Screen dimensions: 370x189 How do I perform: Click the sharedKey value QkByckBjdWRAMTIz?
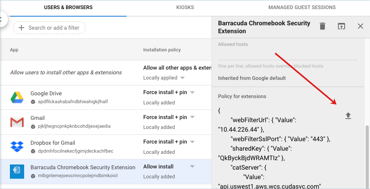coord(250,158)
